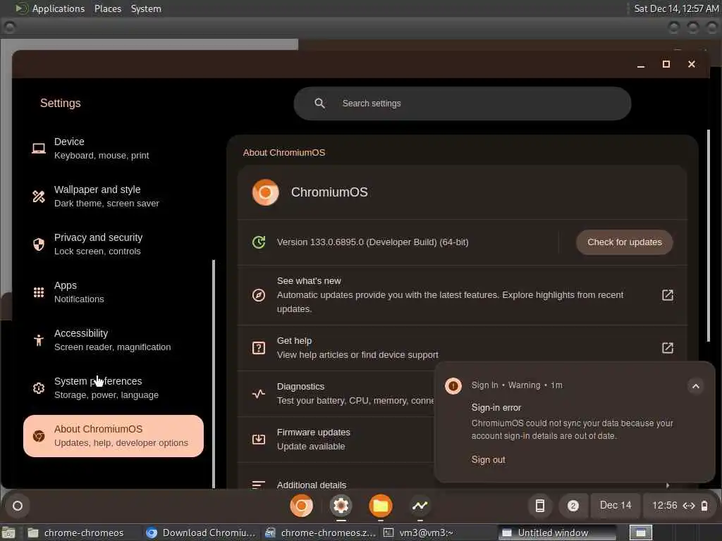Click the search magnifier icon
The height and width of the screenshot is (541, 722).
[319, 104]
